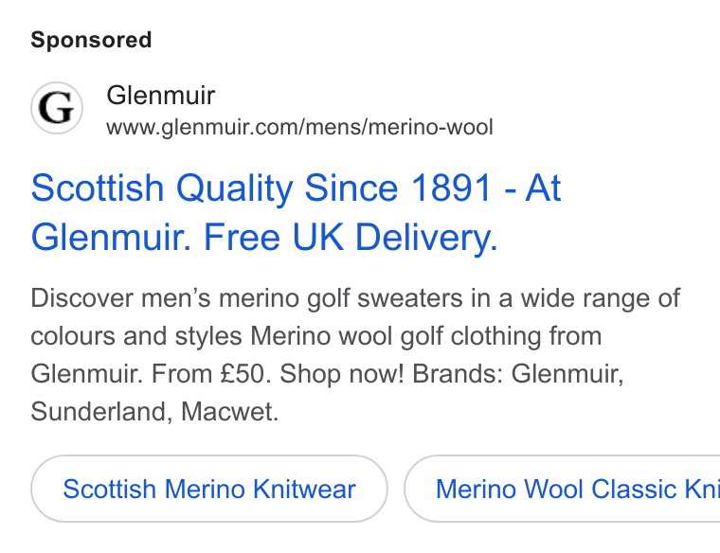Click "Glenmuir. Free UK Delivery." headline line
720x553 pixels.
coord(264,238)
